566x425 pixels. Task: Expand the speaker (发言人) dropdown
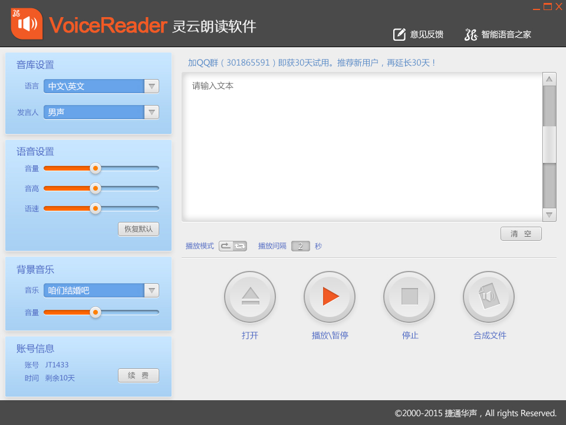pos(152,112)
